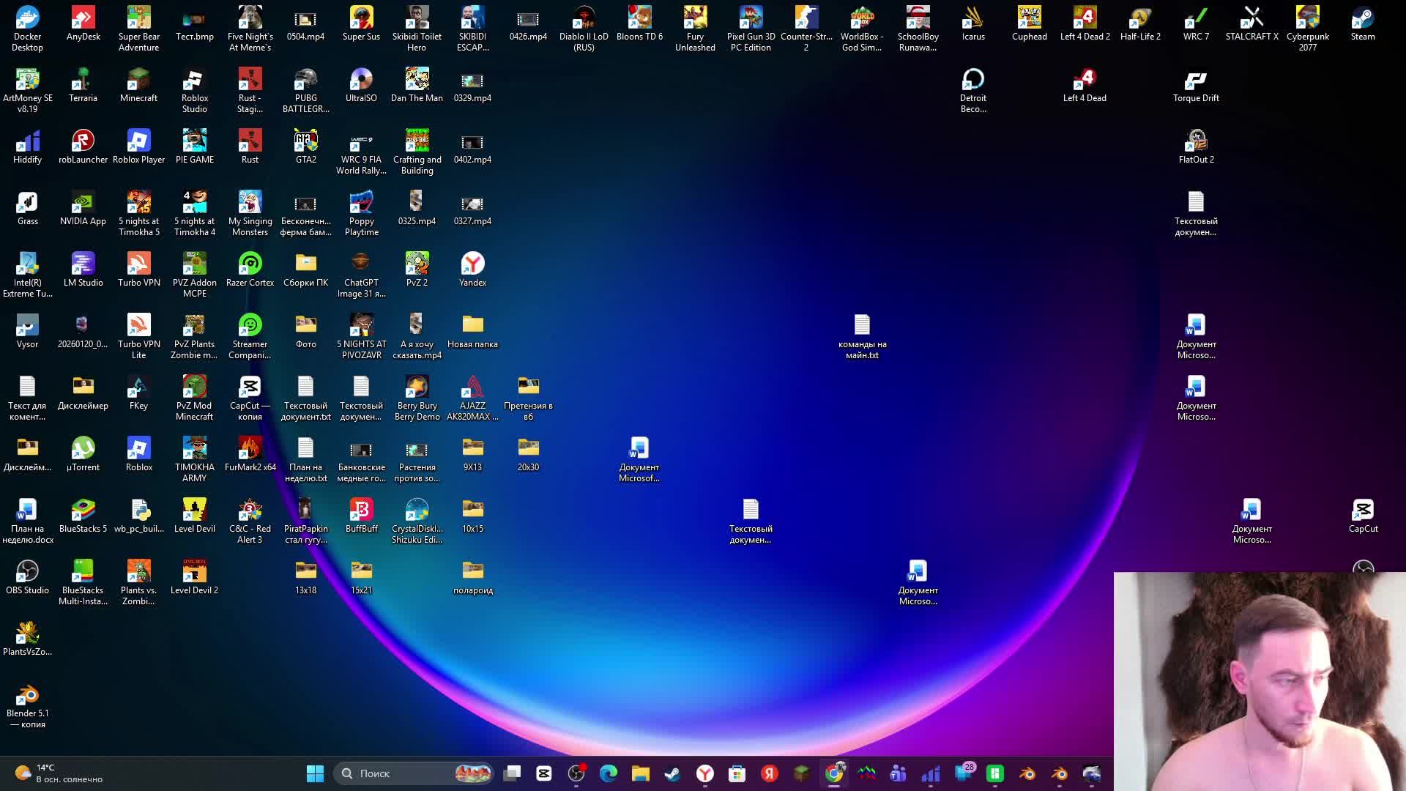Click the 'План на неделю.txt' file
The width and height of the screenshot is (1406, 791).
click(305, 458)
